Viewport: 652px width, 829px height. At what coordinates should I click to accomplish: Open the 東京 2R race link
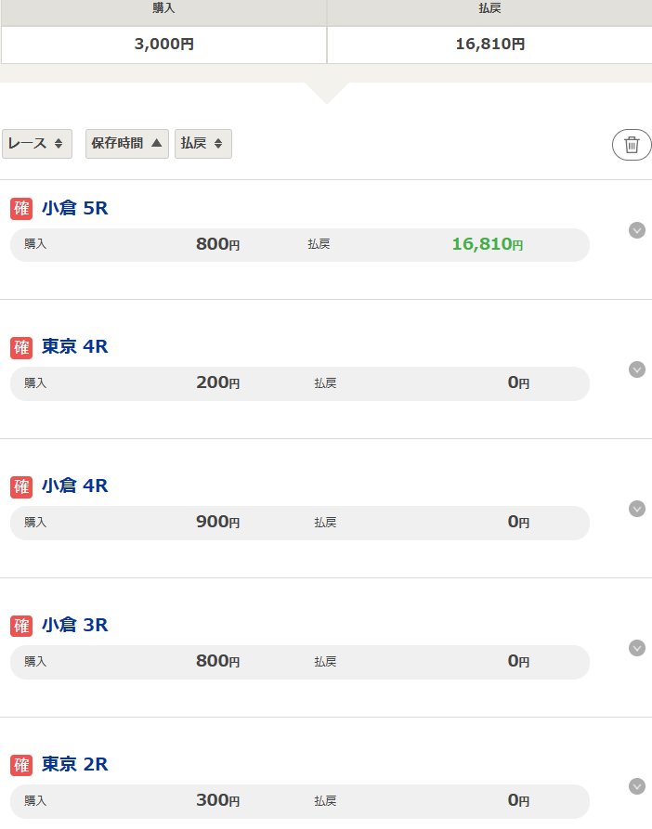75,765
